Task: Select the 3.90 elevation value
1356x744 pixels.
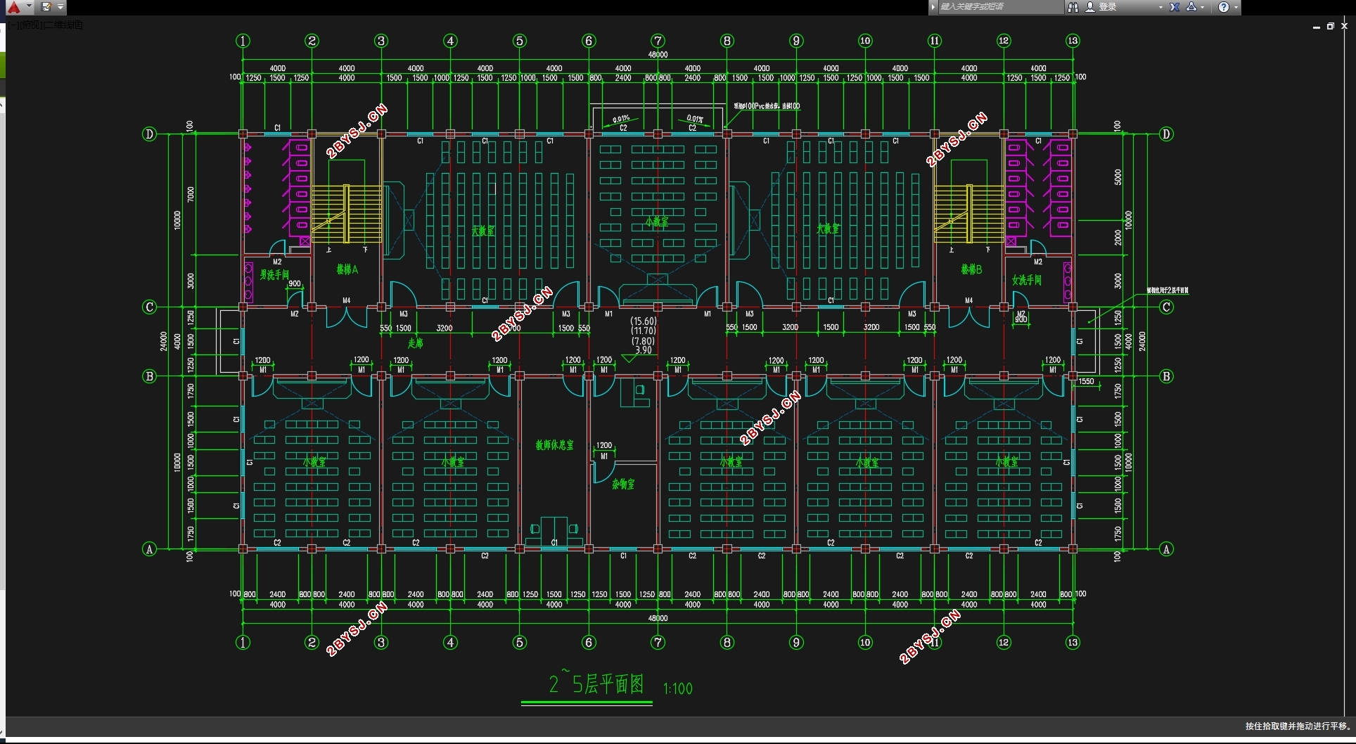Action: click(644, 349)
